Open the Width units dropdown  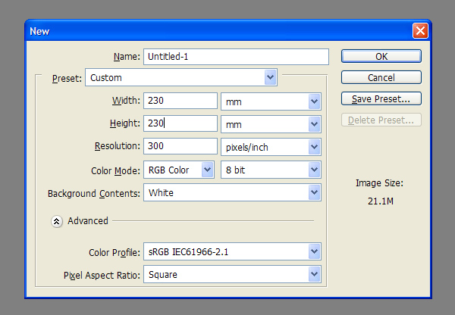271,101
